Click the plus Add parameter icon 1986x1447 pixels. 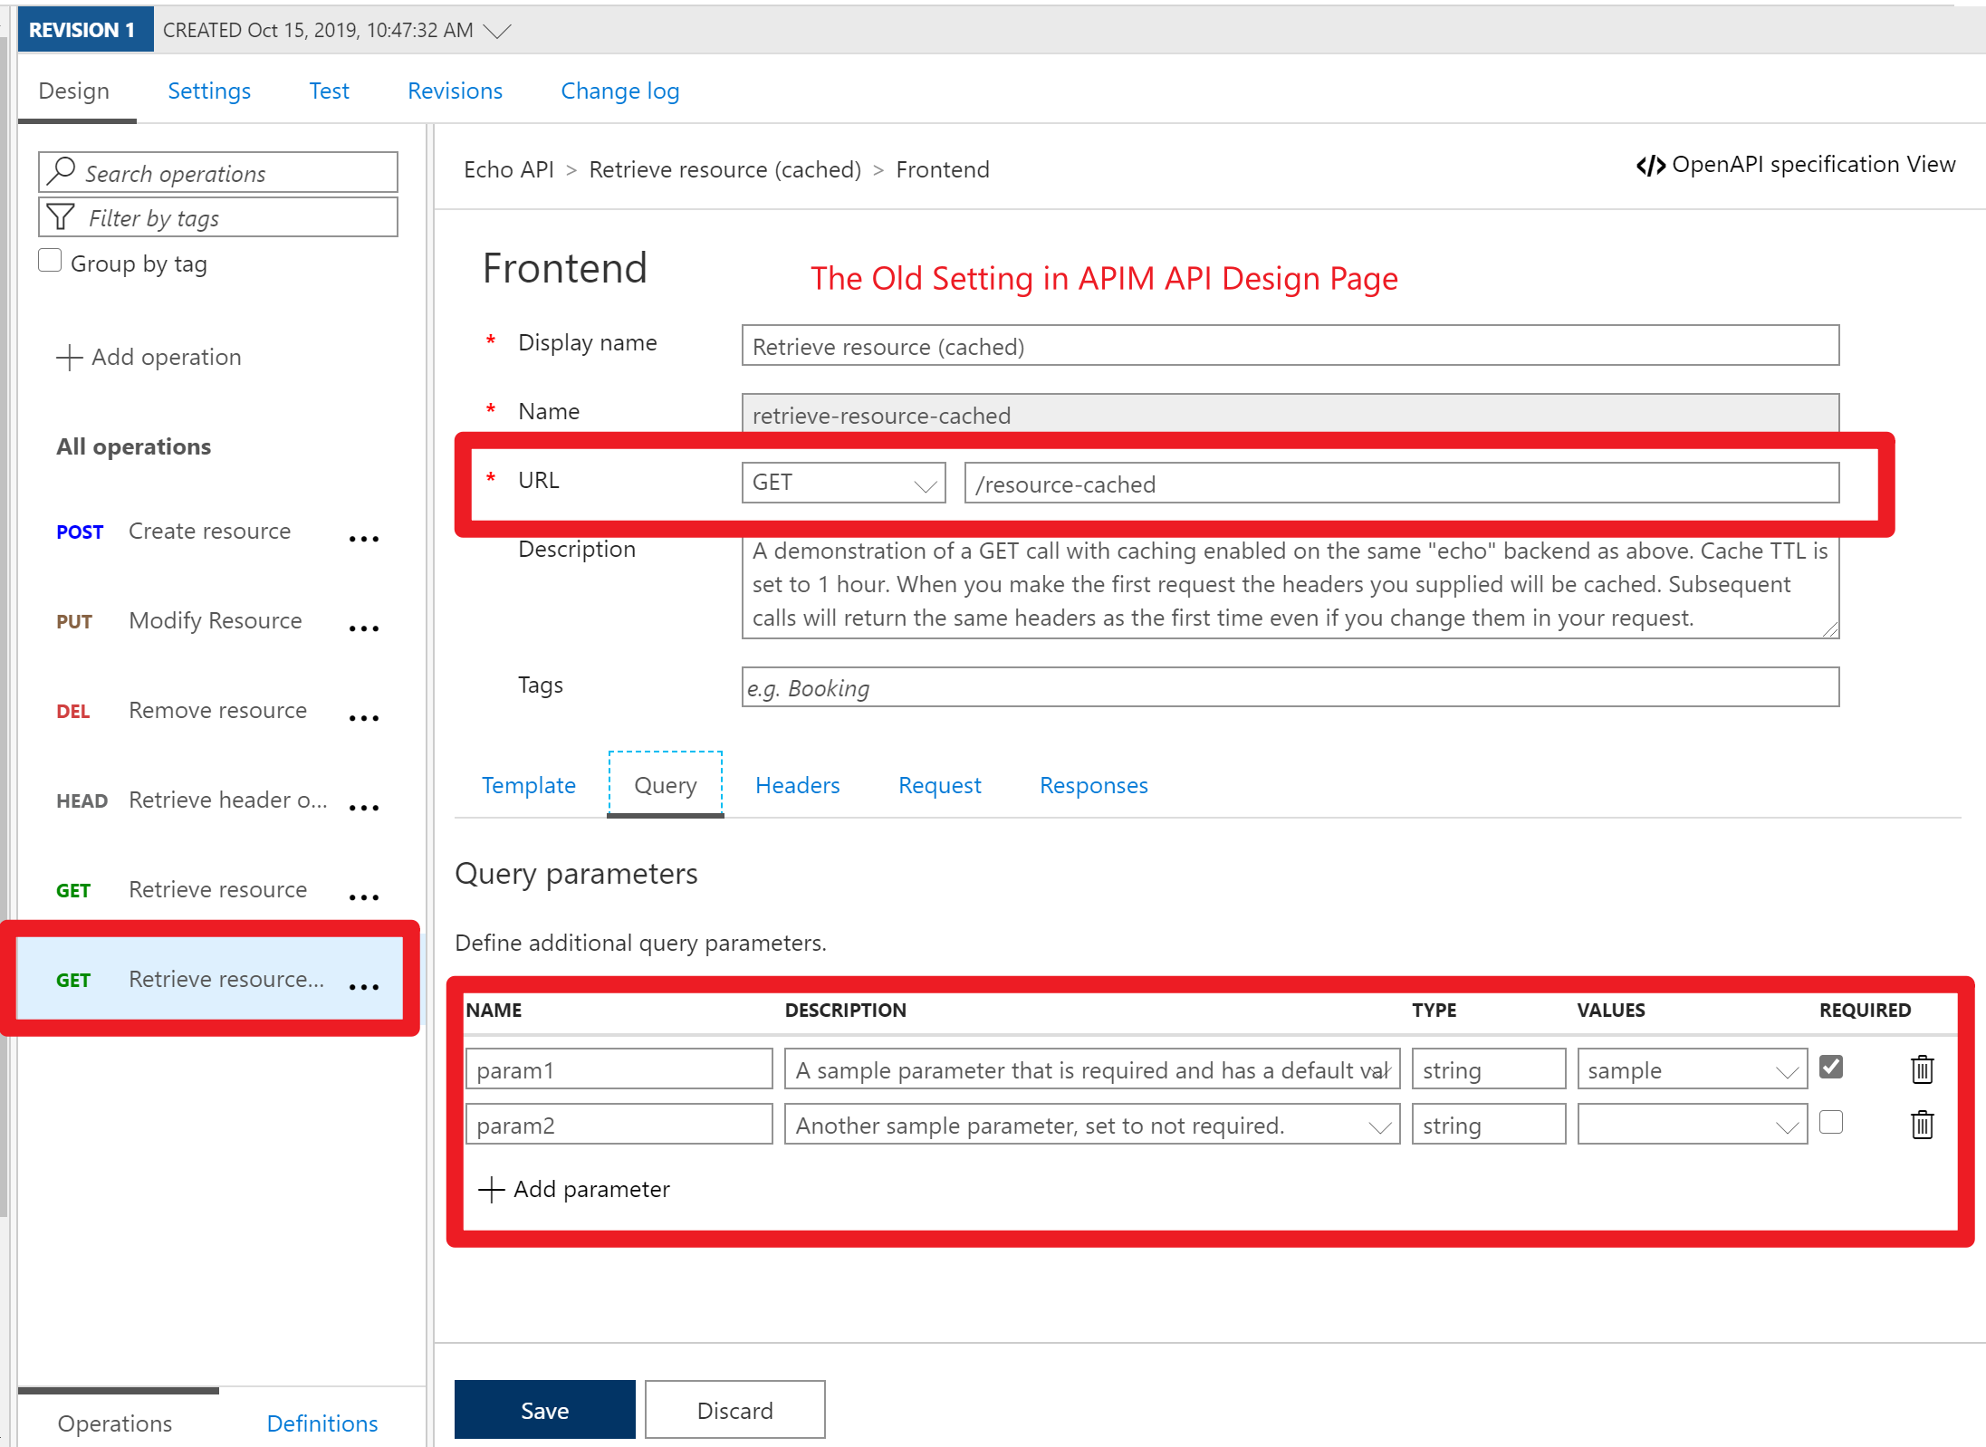click(491, 1189)
